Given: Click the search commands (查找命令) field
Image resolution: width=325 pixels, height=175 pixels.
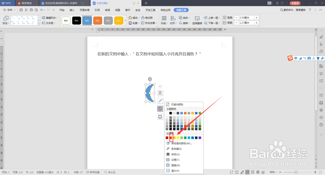Looking at the screenshot, I should [x=293, y=10].
